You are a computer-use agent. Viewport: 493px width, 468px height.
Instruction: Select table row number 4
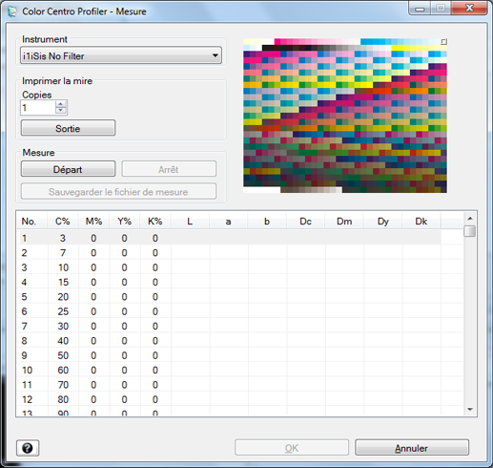230,282
